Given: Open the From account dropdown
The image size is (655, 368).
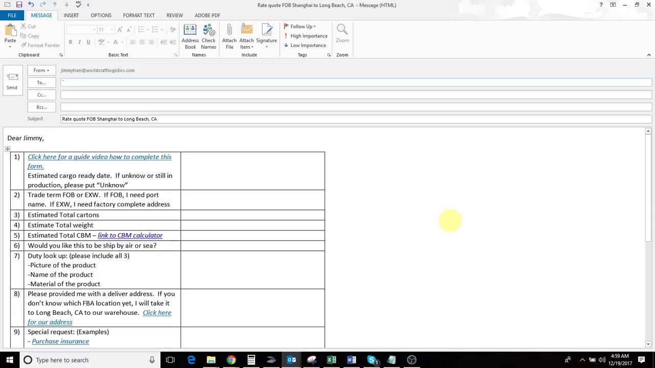Looking at the screenshot, I should (41, 70).
